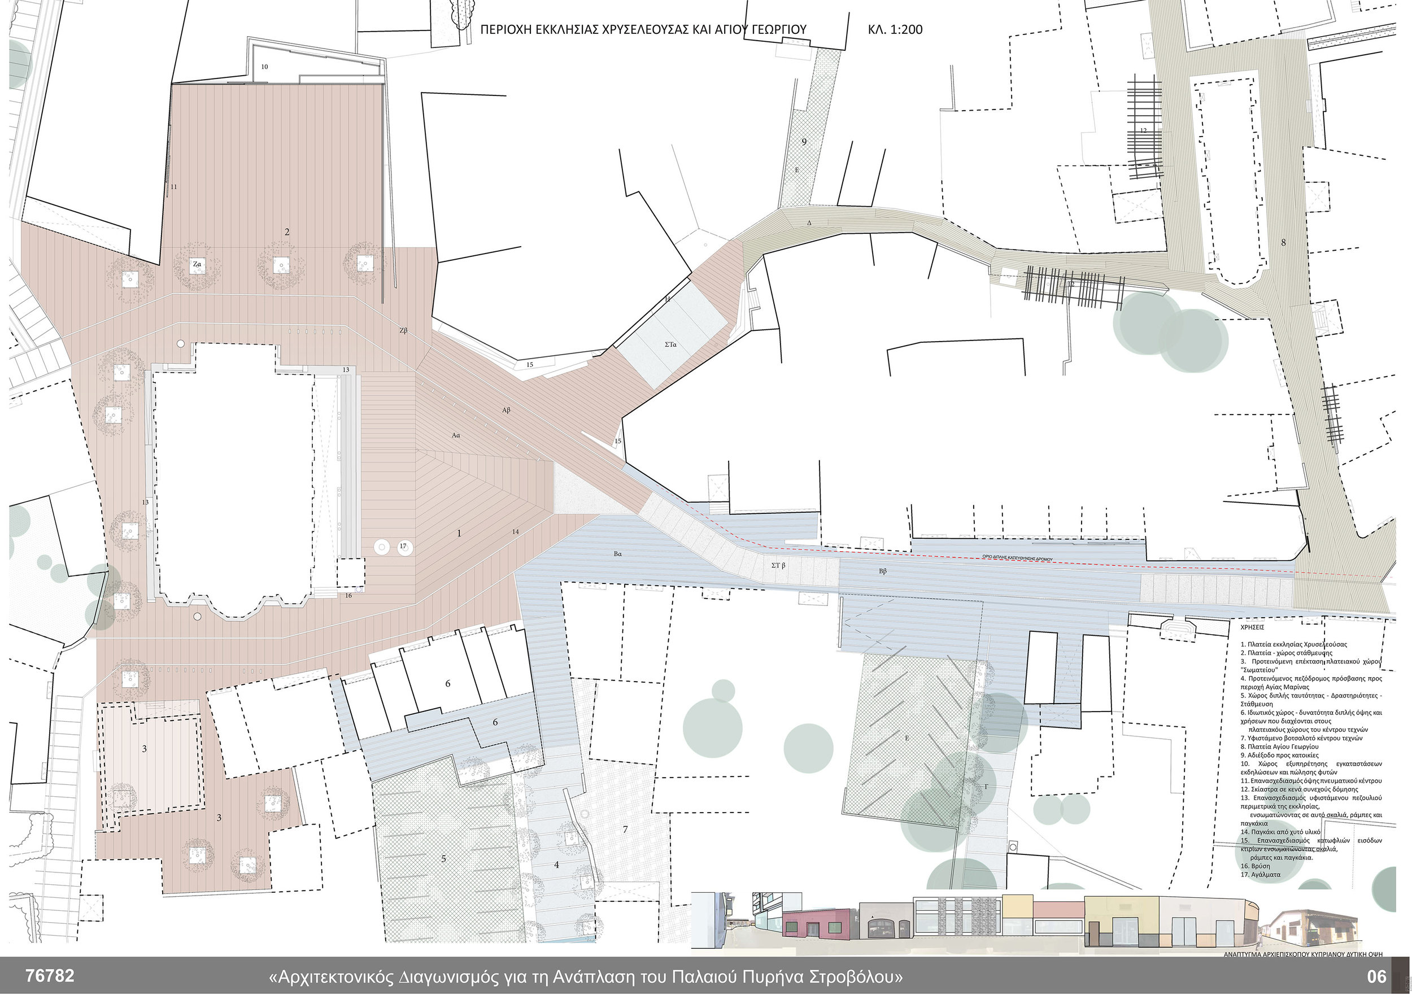Image resolution: width=1412 pixels, height=995 pixels.
Task: Click plan label 'Η' beside ΣΤα area
Action: tap(667, 299)
